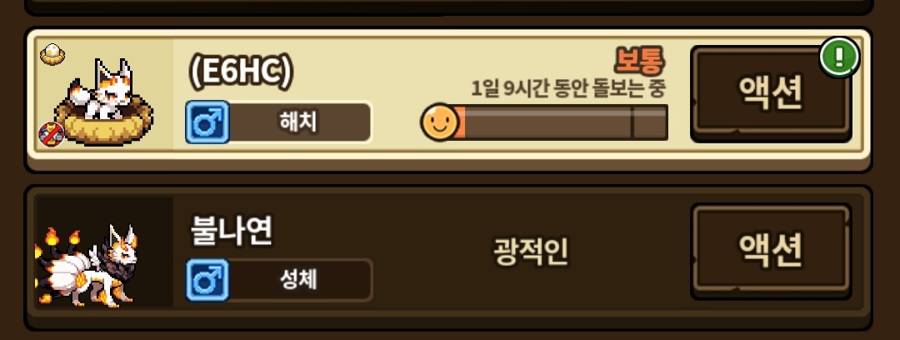Tap the egg-in-nest icon on E6HC card
This screenshot has width=900, height=340.
[52, 55]
